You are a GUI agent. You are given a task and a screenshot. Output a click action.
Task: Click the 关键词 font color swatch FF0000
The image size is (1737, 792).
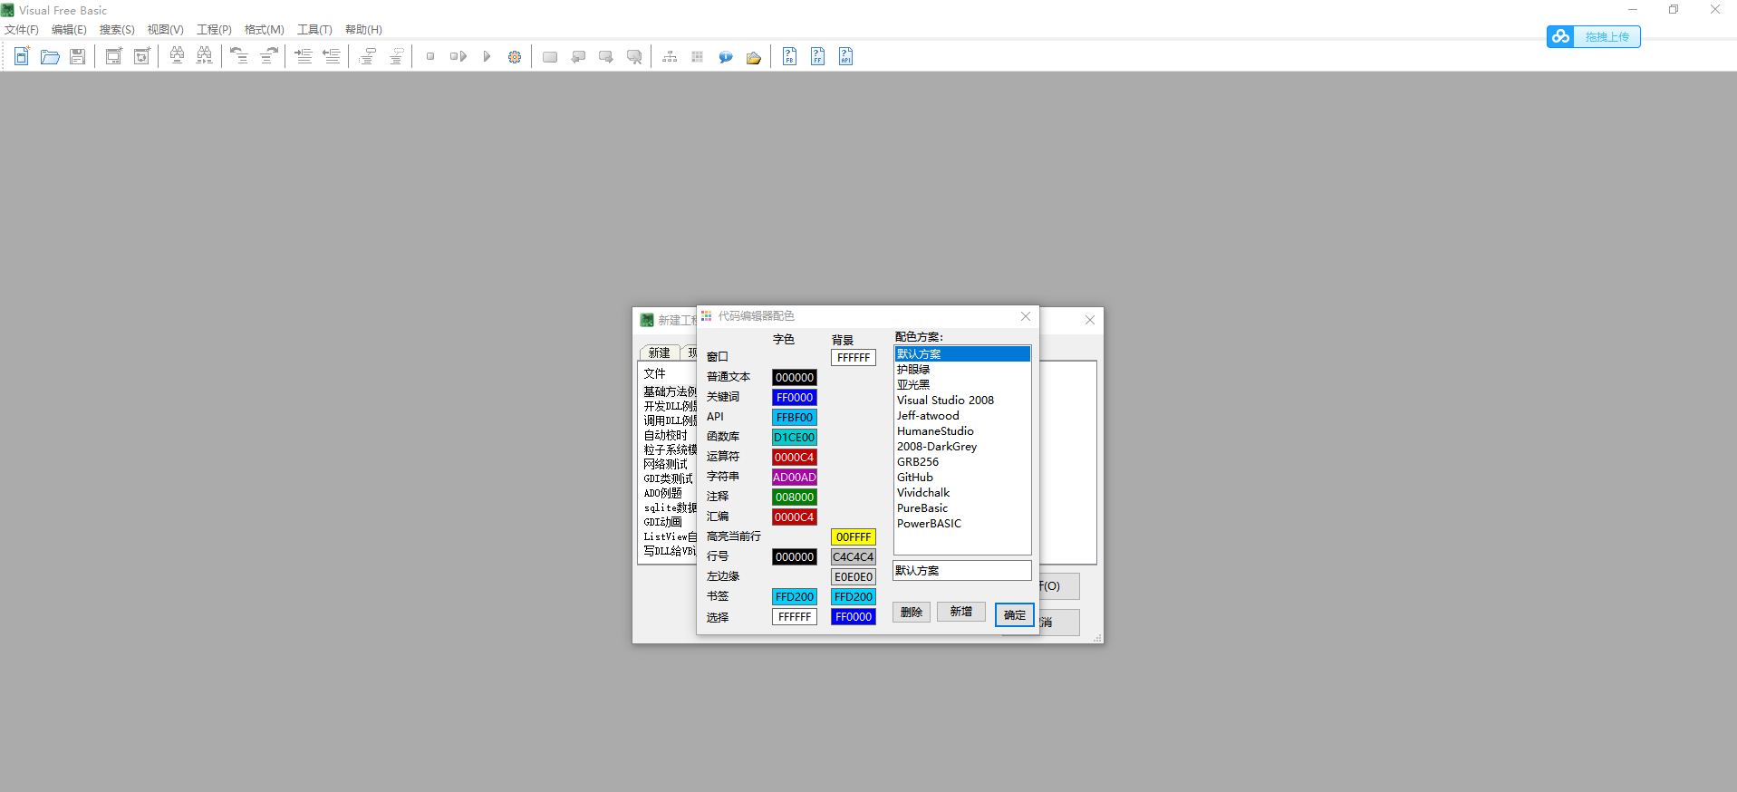795,398
